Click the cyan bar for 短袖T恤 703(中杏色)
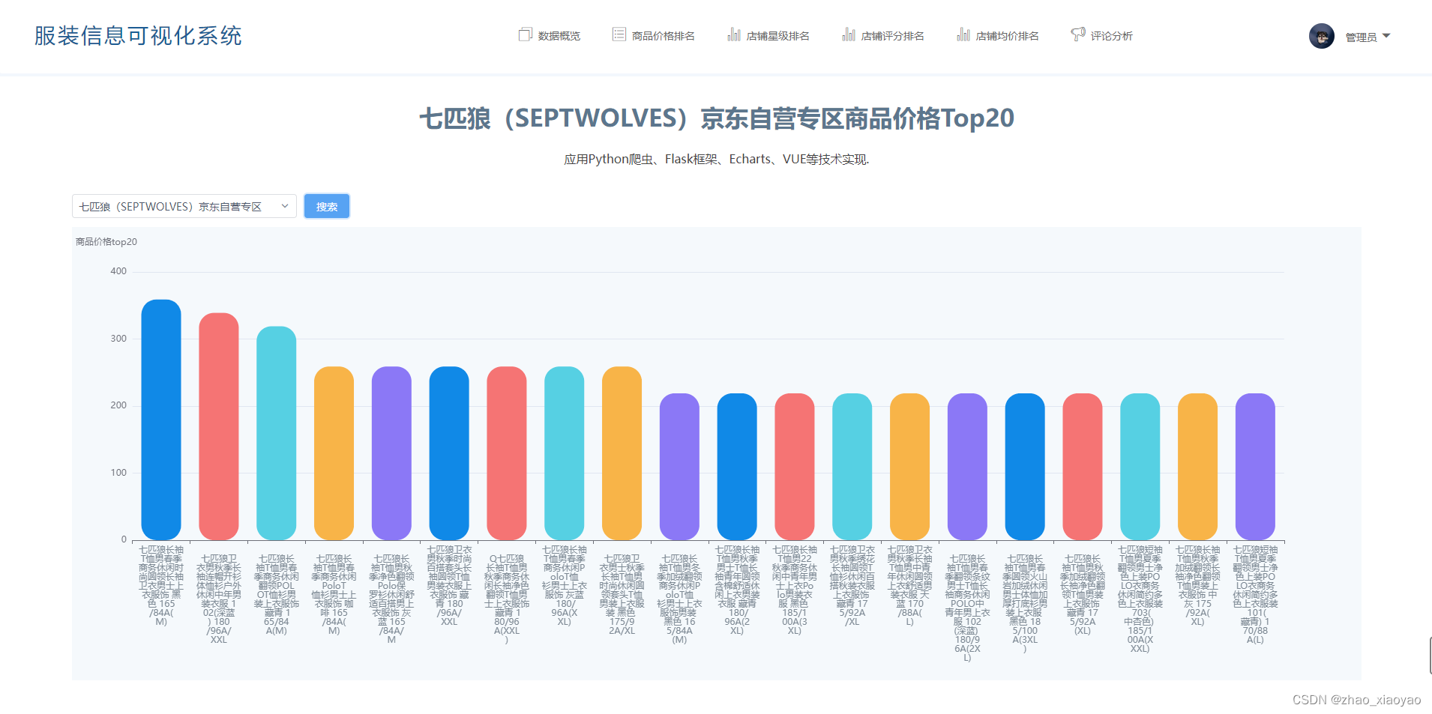 [1140, 467]
